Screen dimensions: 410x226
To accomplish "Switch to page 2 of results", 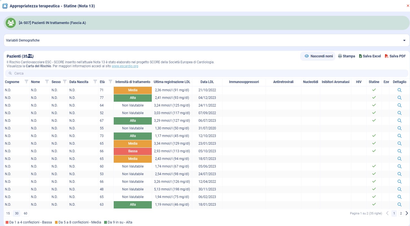I will (x=401, y=213).
